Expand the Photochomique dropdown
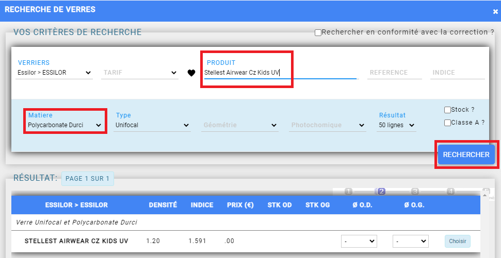This screenshot has height=258, width=501. [x=327, y=125]
